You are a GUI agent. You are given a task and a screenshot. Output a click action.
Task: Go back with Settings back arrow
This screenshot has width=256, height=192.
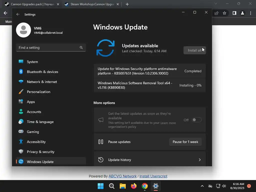(x=18, y=14)
